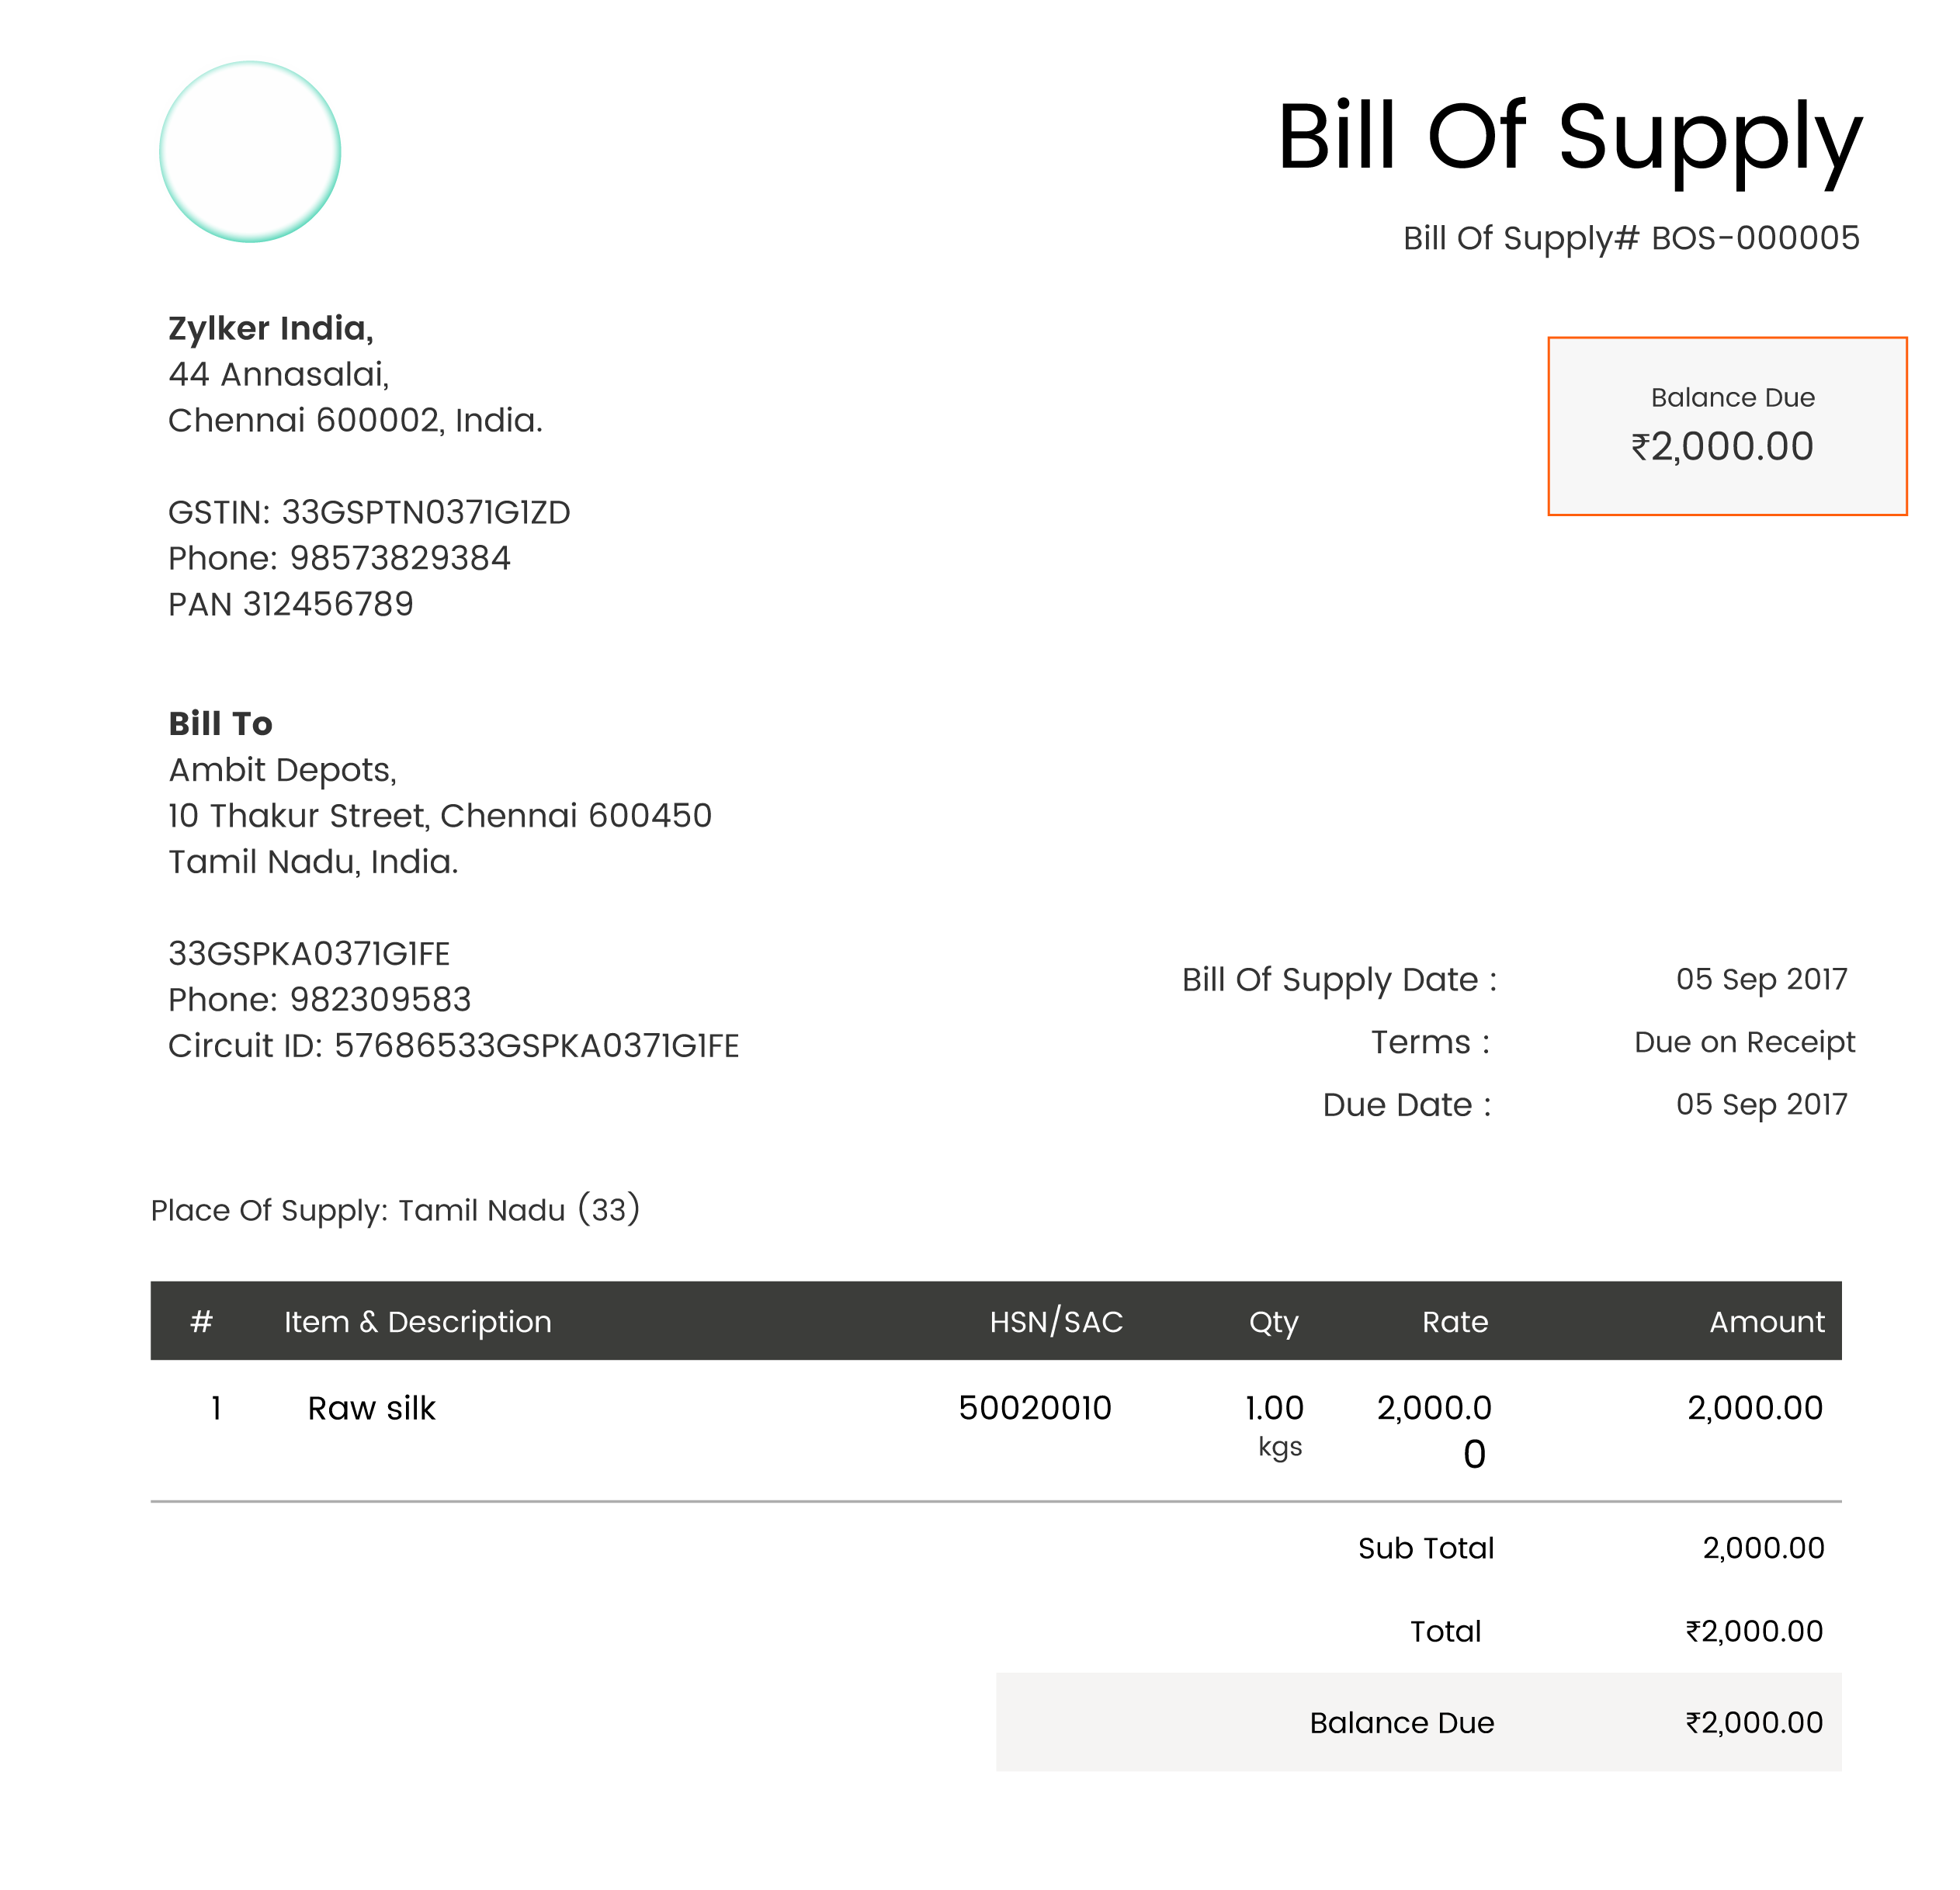
Task: Click the Item & Description column header
Action: pos(417,1321)
